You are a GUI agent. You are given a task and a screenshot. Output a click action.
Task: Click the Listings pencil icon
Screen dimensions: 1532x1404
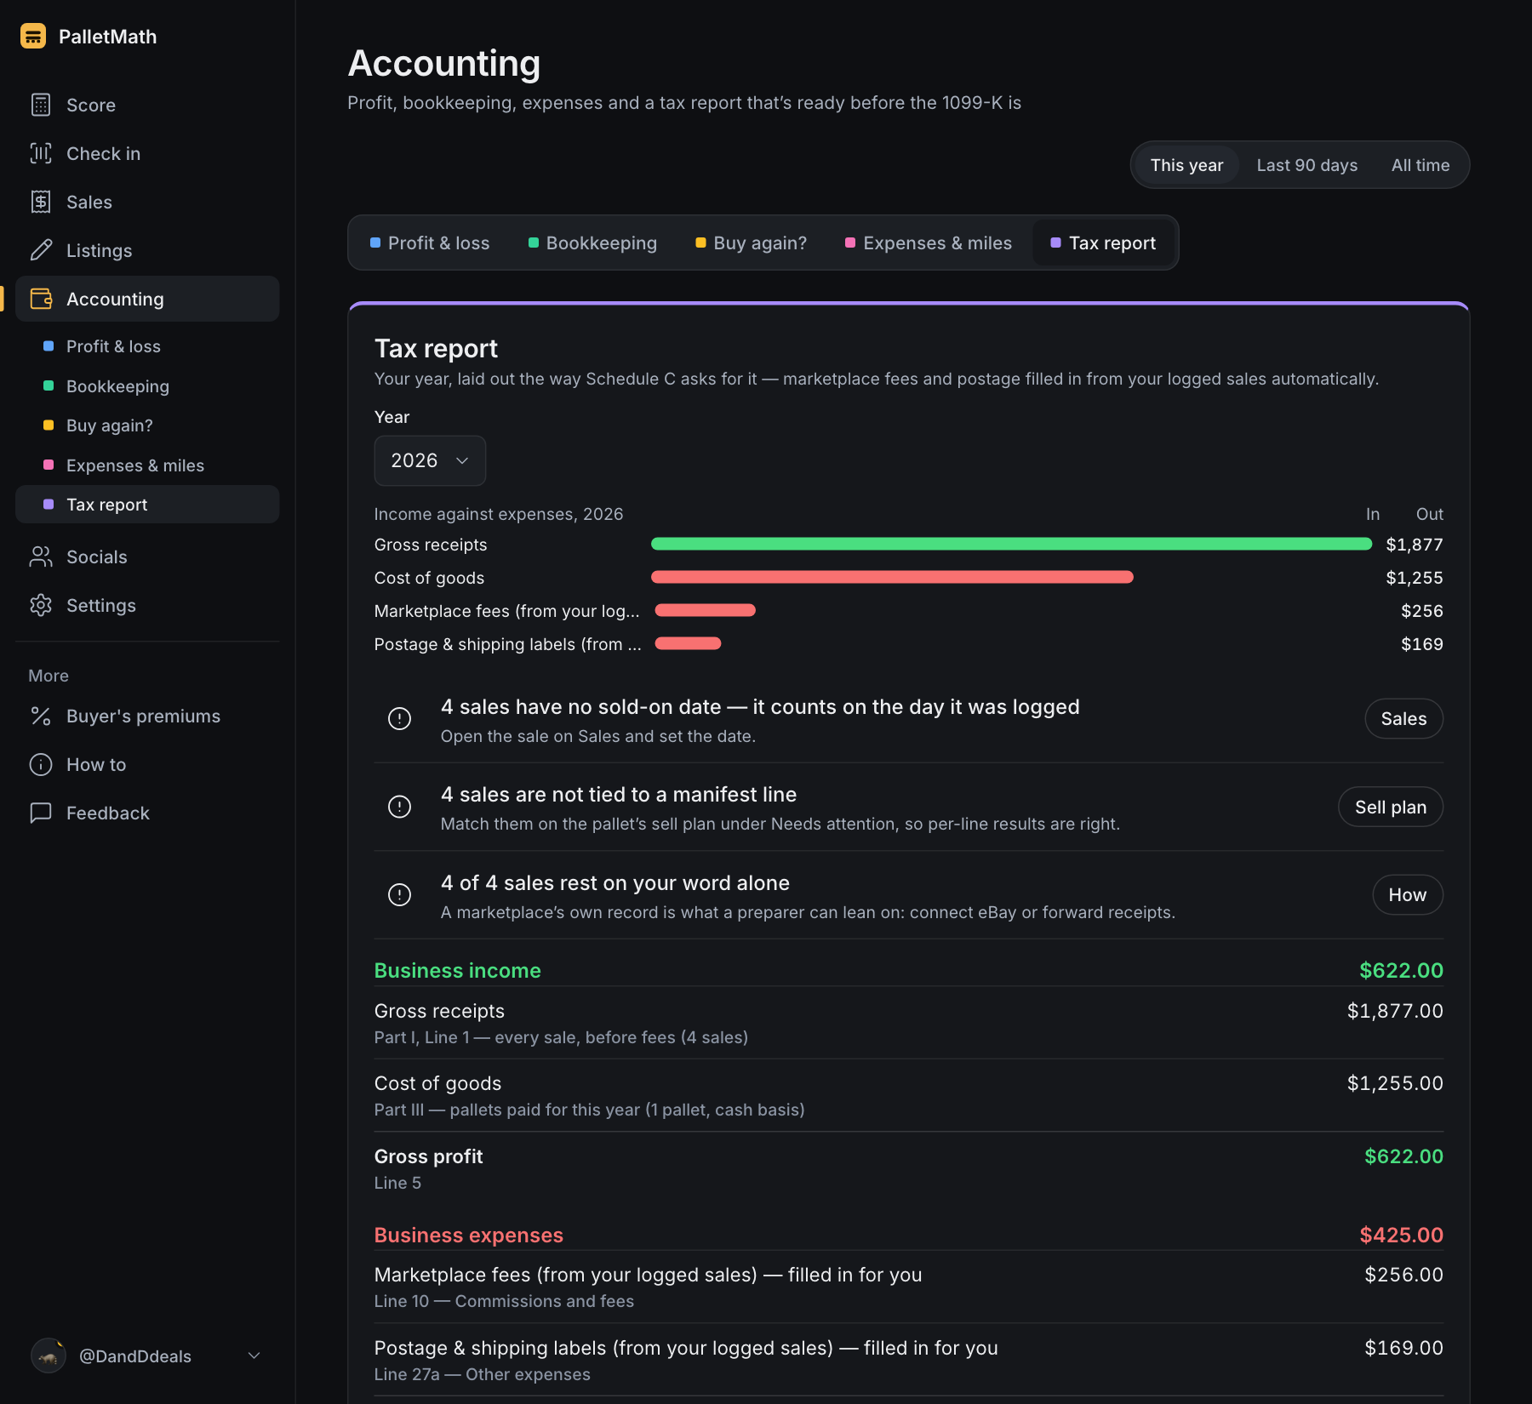41,250
